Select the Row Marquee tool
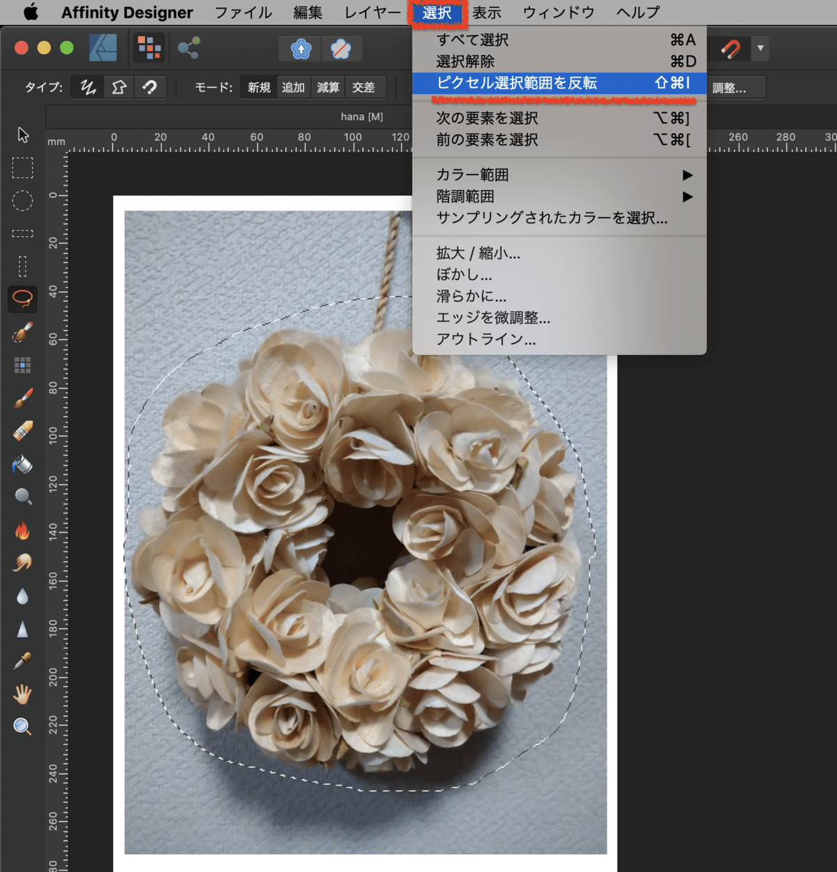The height and width of the screenshot is (872, 837). pos(22,233)
